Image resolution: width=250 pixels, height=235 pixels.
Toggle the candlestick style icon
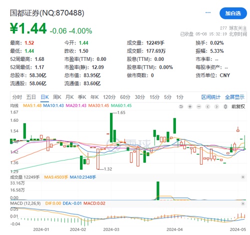point(225,107)
